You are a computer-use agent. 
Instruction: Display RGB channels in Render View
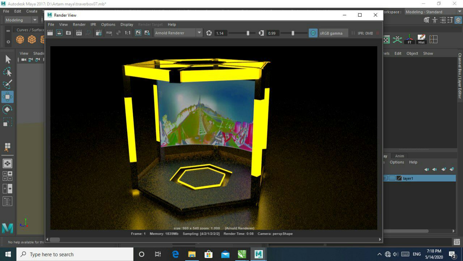click(x=109, y=33)
